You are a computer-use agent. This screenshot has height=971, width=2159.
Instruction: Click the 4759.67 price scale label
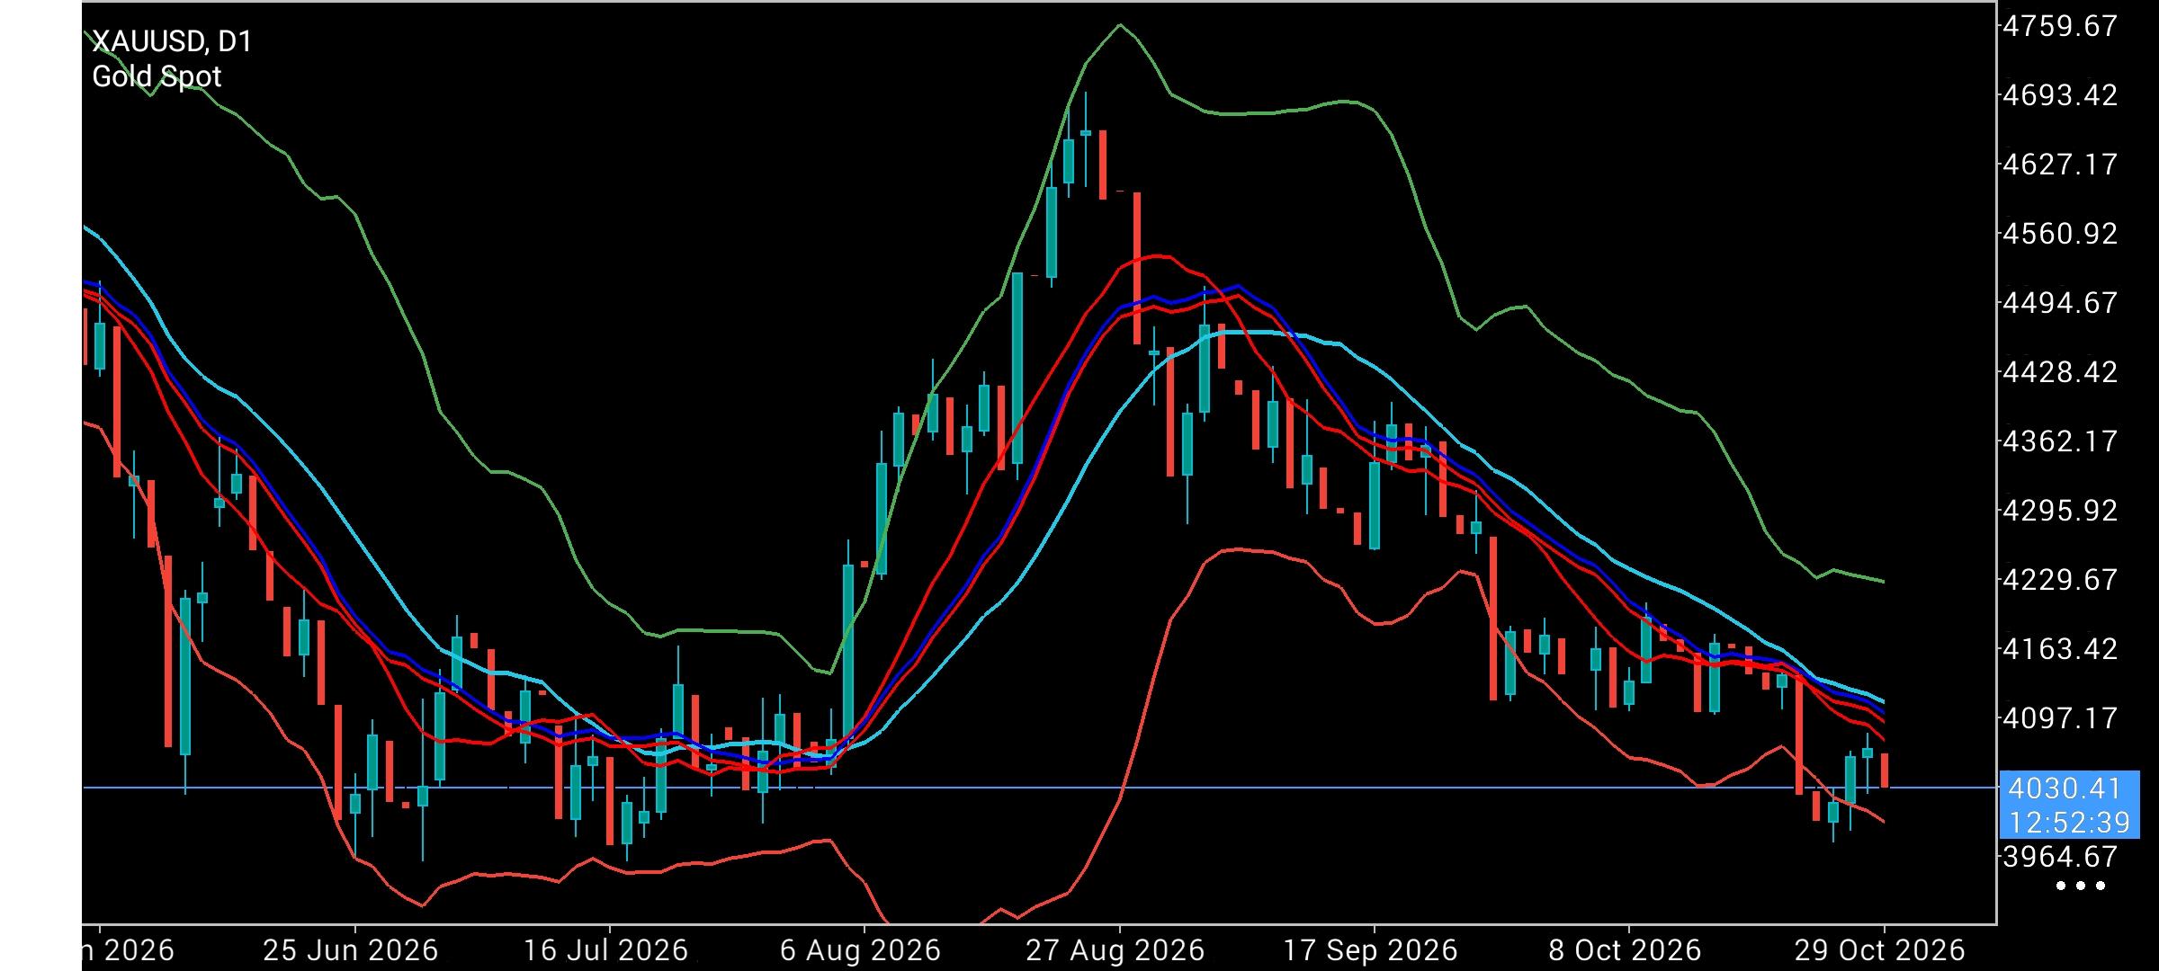click(2059, 25)
